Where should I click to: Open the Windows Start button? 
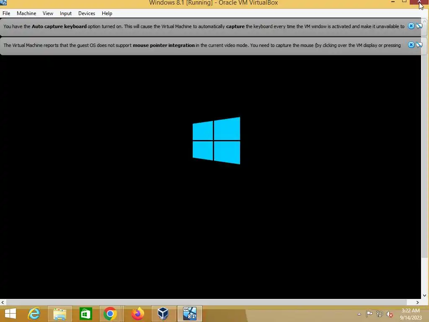coord(10,314)
